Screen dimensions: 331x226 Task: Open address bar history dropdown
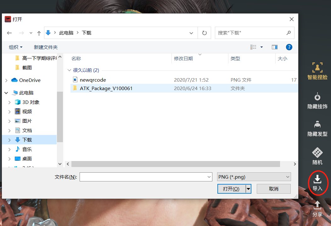(x=191, y=33)
